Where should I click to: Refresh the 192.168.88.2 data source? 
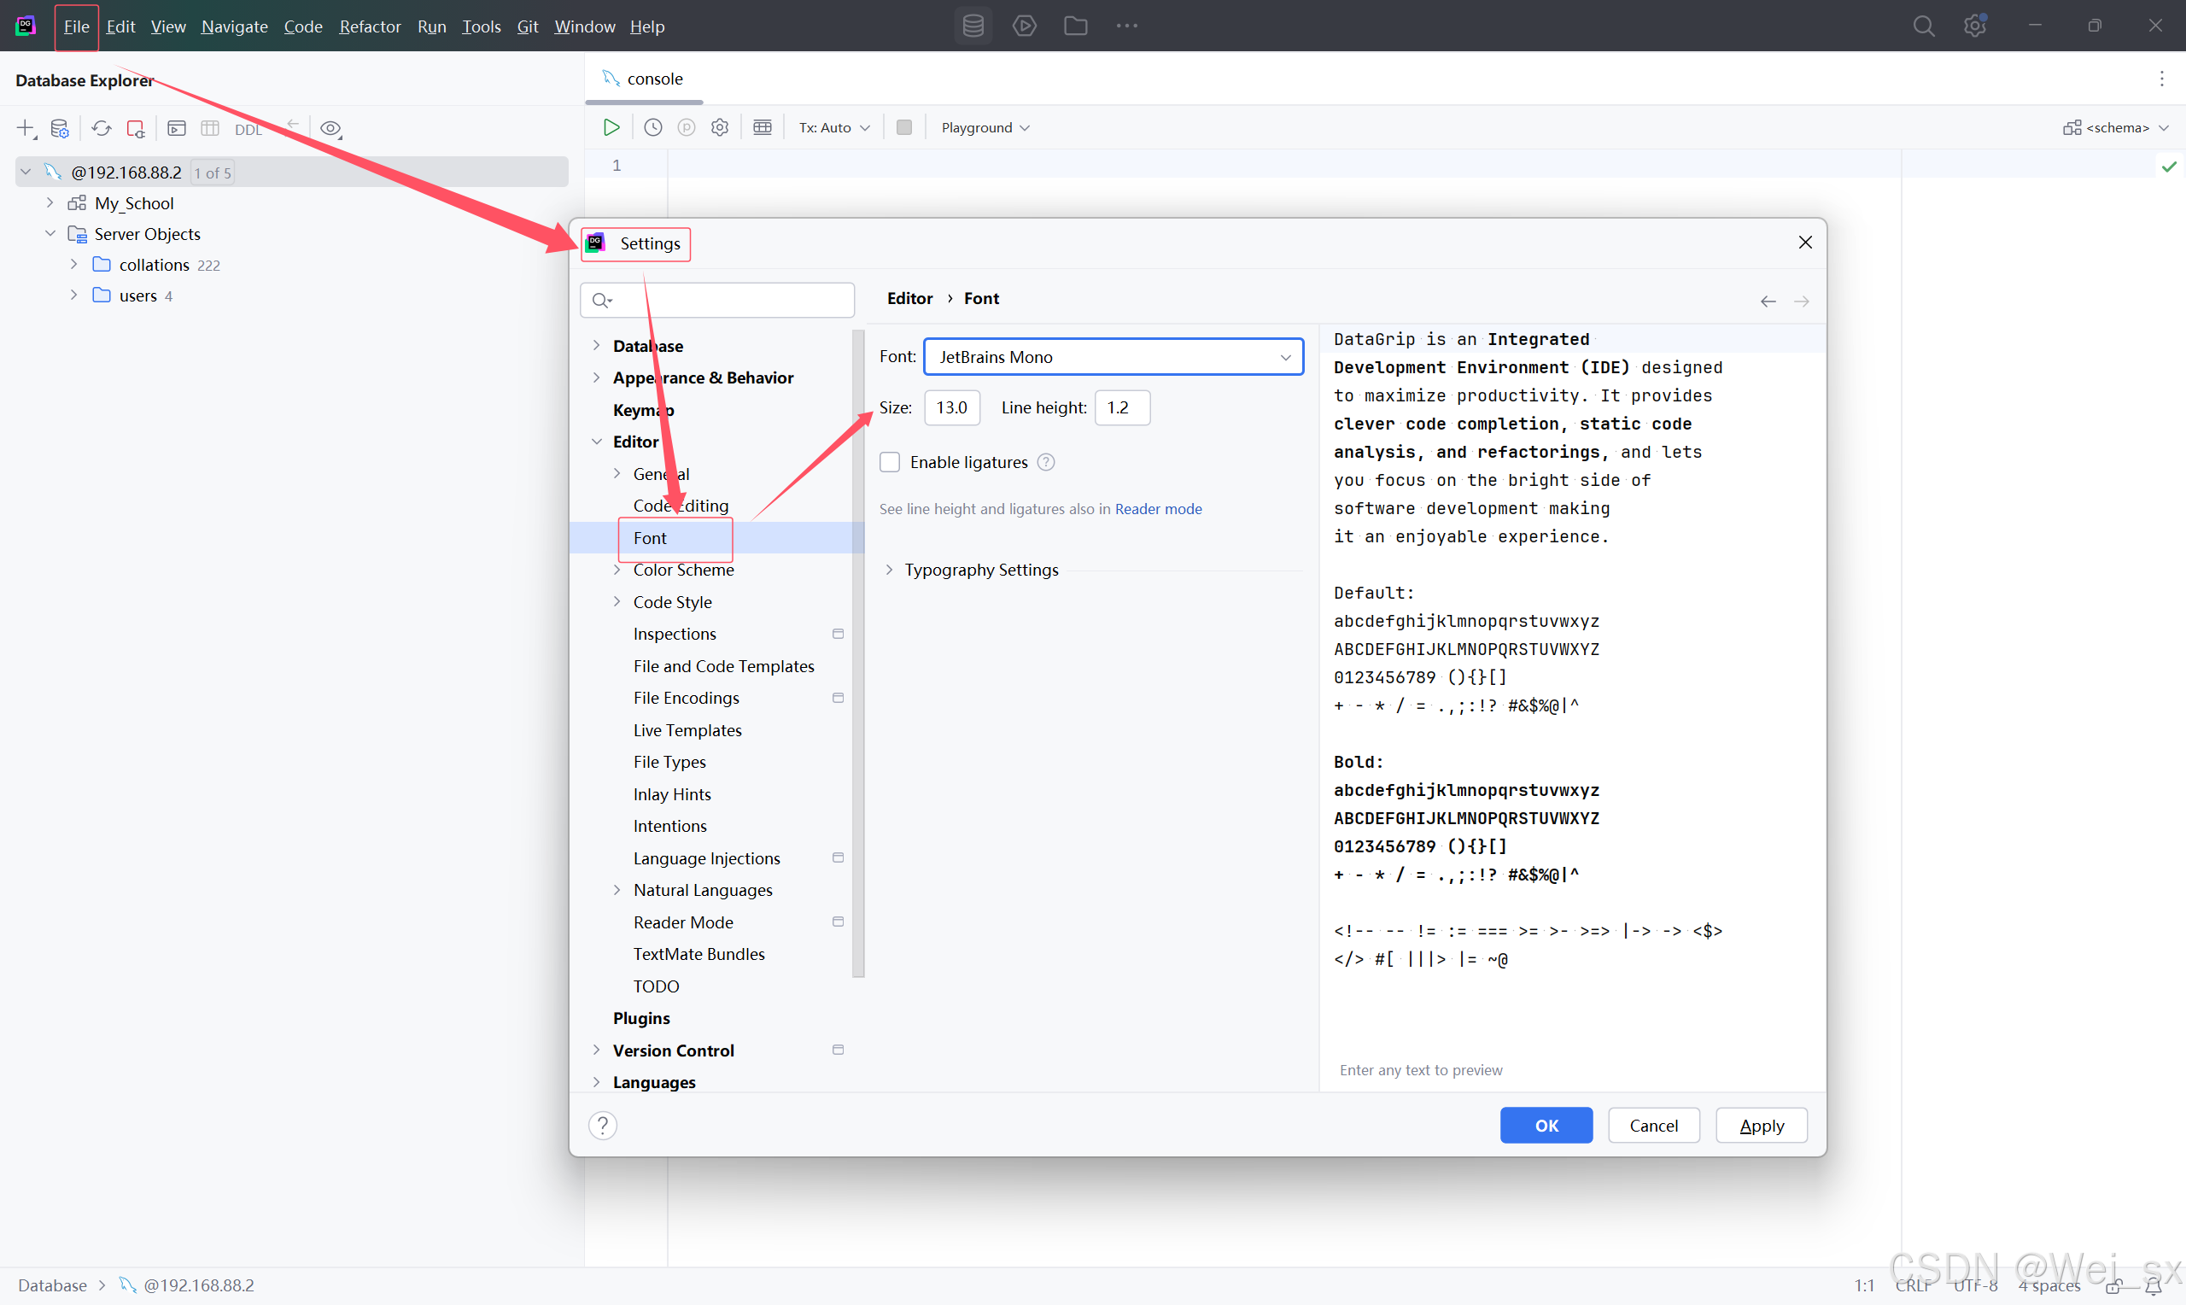[101, 127]
